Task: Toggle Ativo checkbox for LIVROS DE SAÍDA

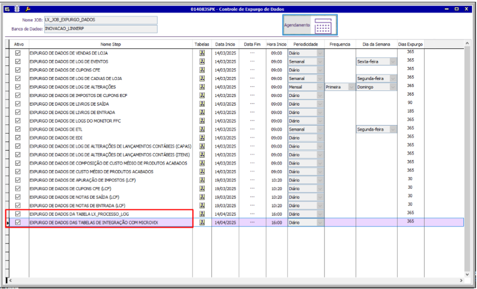Action: click(18, 103)
